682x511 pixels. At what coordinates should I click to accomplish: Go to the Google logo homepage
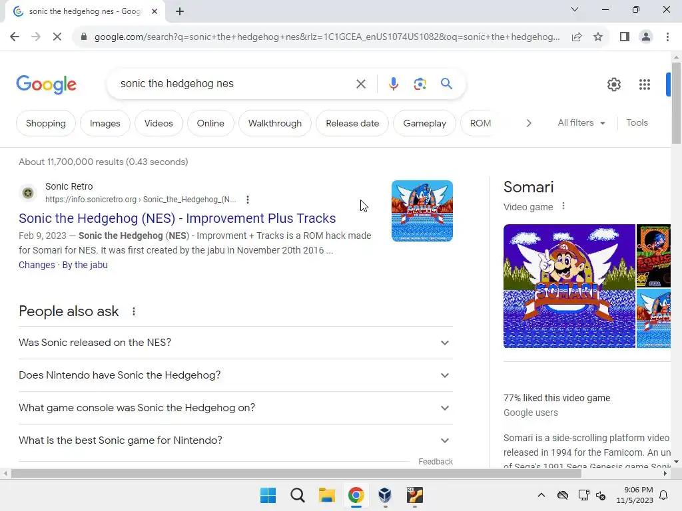point(46,85)
